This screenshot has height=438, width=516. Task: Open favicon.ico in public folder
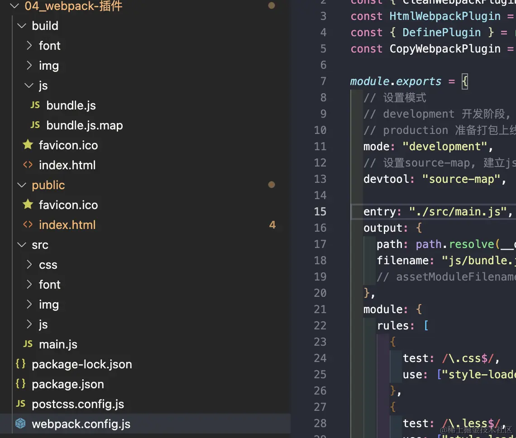[68, 205]
